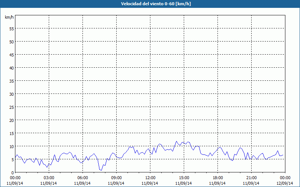The height and width of the screenshot is (187, 300).
Task: Click the 40 value on the y-axis
Action: point(12,68)
